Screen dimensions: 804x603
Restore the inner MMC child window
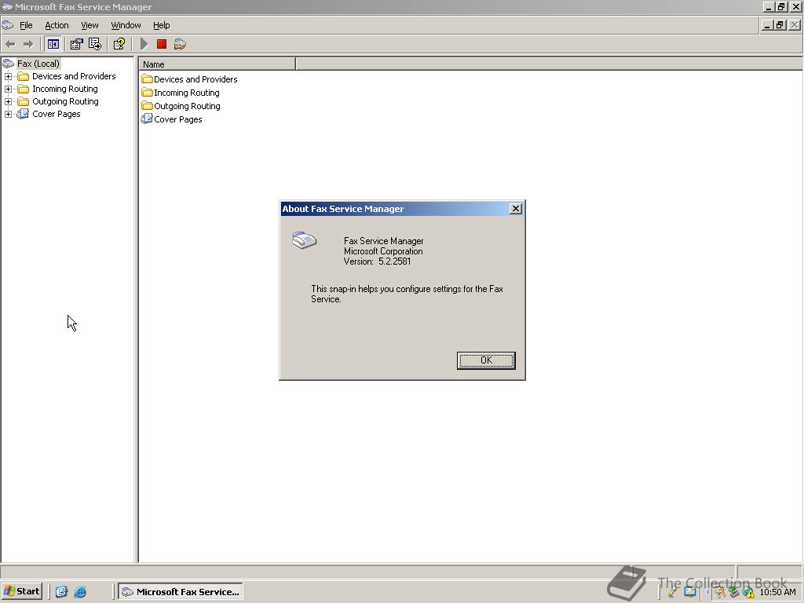point(780,24)
